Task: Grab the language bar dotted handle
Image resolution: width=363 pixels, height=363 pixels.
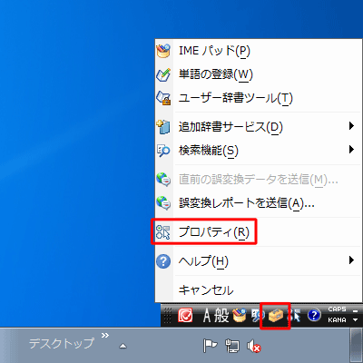Action: [167, 316]
